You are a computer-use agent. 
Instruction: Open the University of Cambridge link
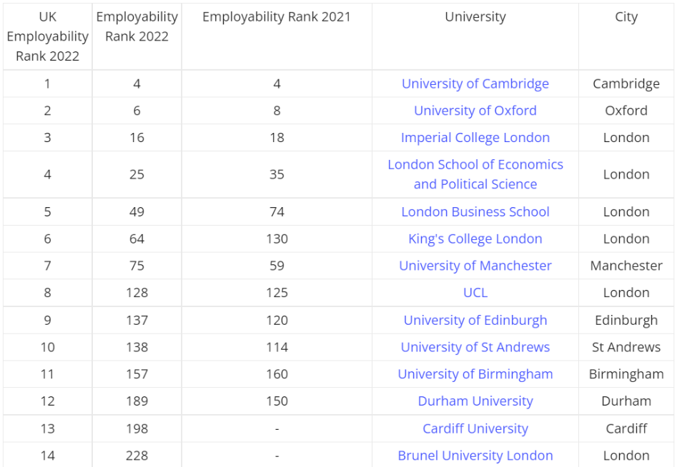475,84
